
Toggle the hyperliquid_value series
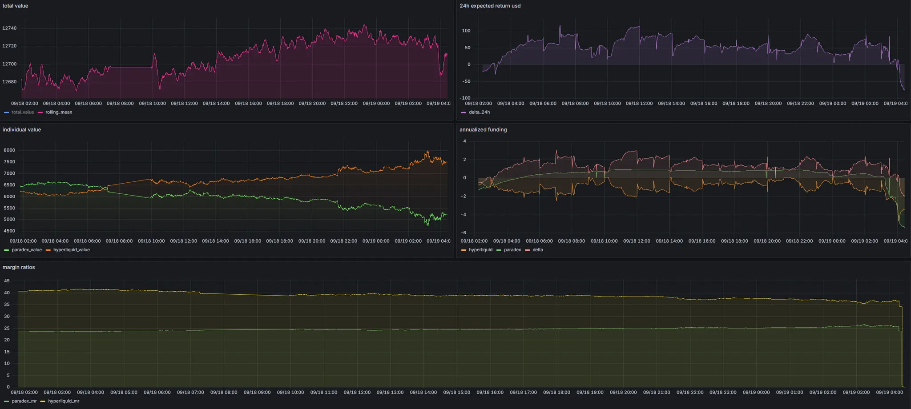click(x=71, y=249)
